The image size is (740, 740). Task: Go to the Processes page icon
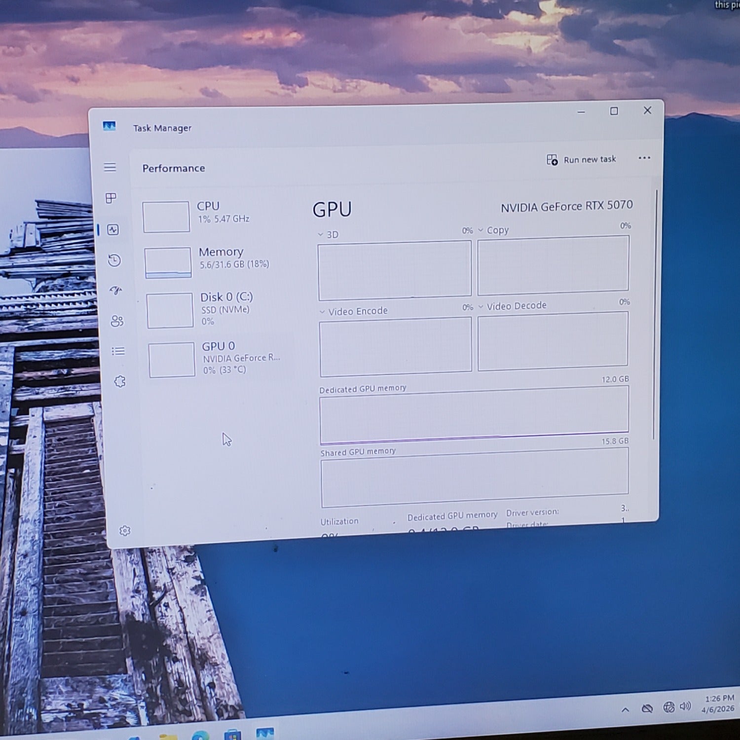[x=111, y=198]
